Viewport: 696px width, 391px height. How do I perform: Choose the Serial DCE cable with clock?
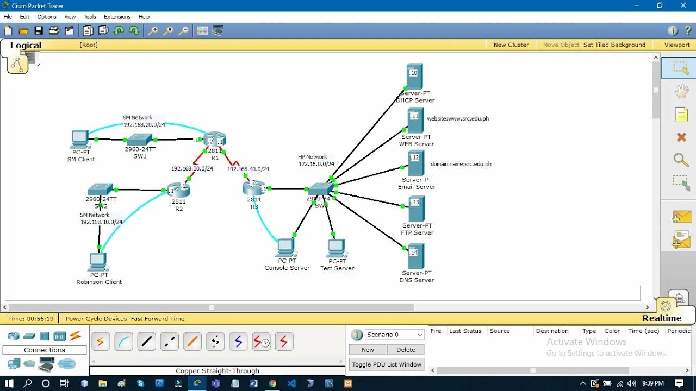(261, 342)
